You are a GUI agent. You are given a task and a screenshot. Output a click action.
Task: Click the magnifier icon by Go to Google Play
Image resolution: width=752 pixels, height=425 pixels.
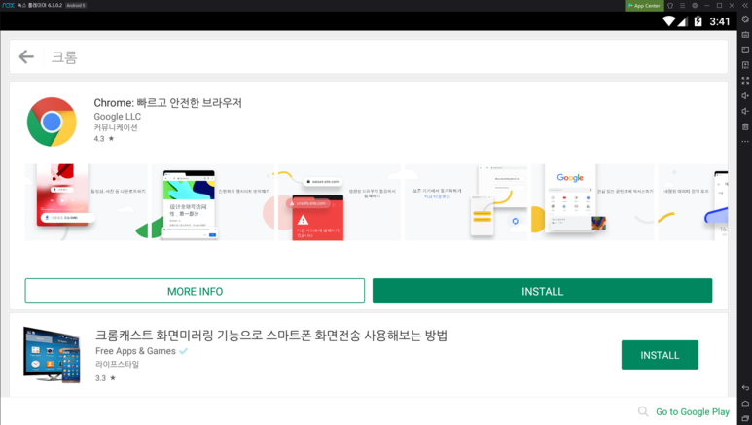(x=643, y=411)
